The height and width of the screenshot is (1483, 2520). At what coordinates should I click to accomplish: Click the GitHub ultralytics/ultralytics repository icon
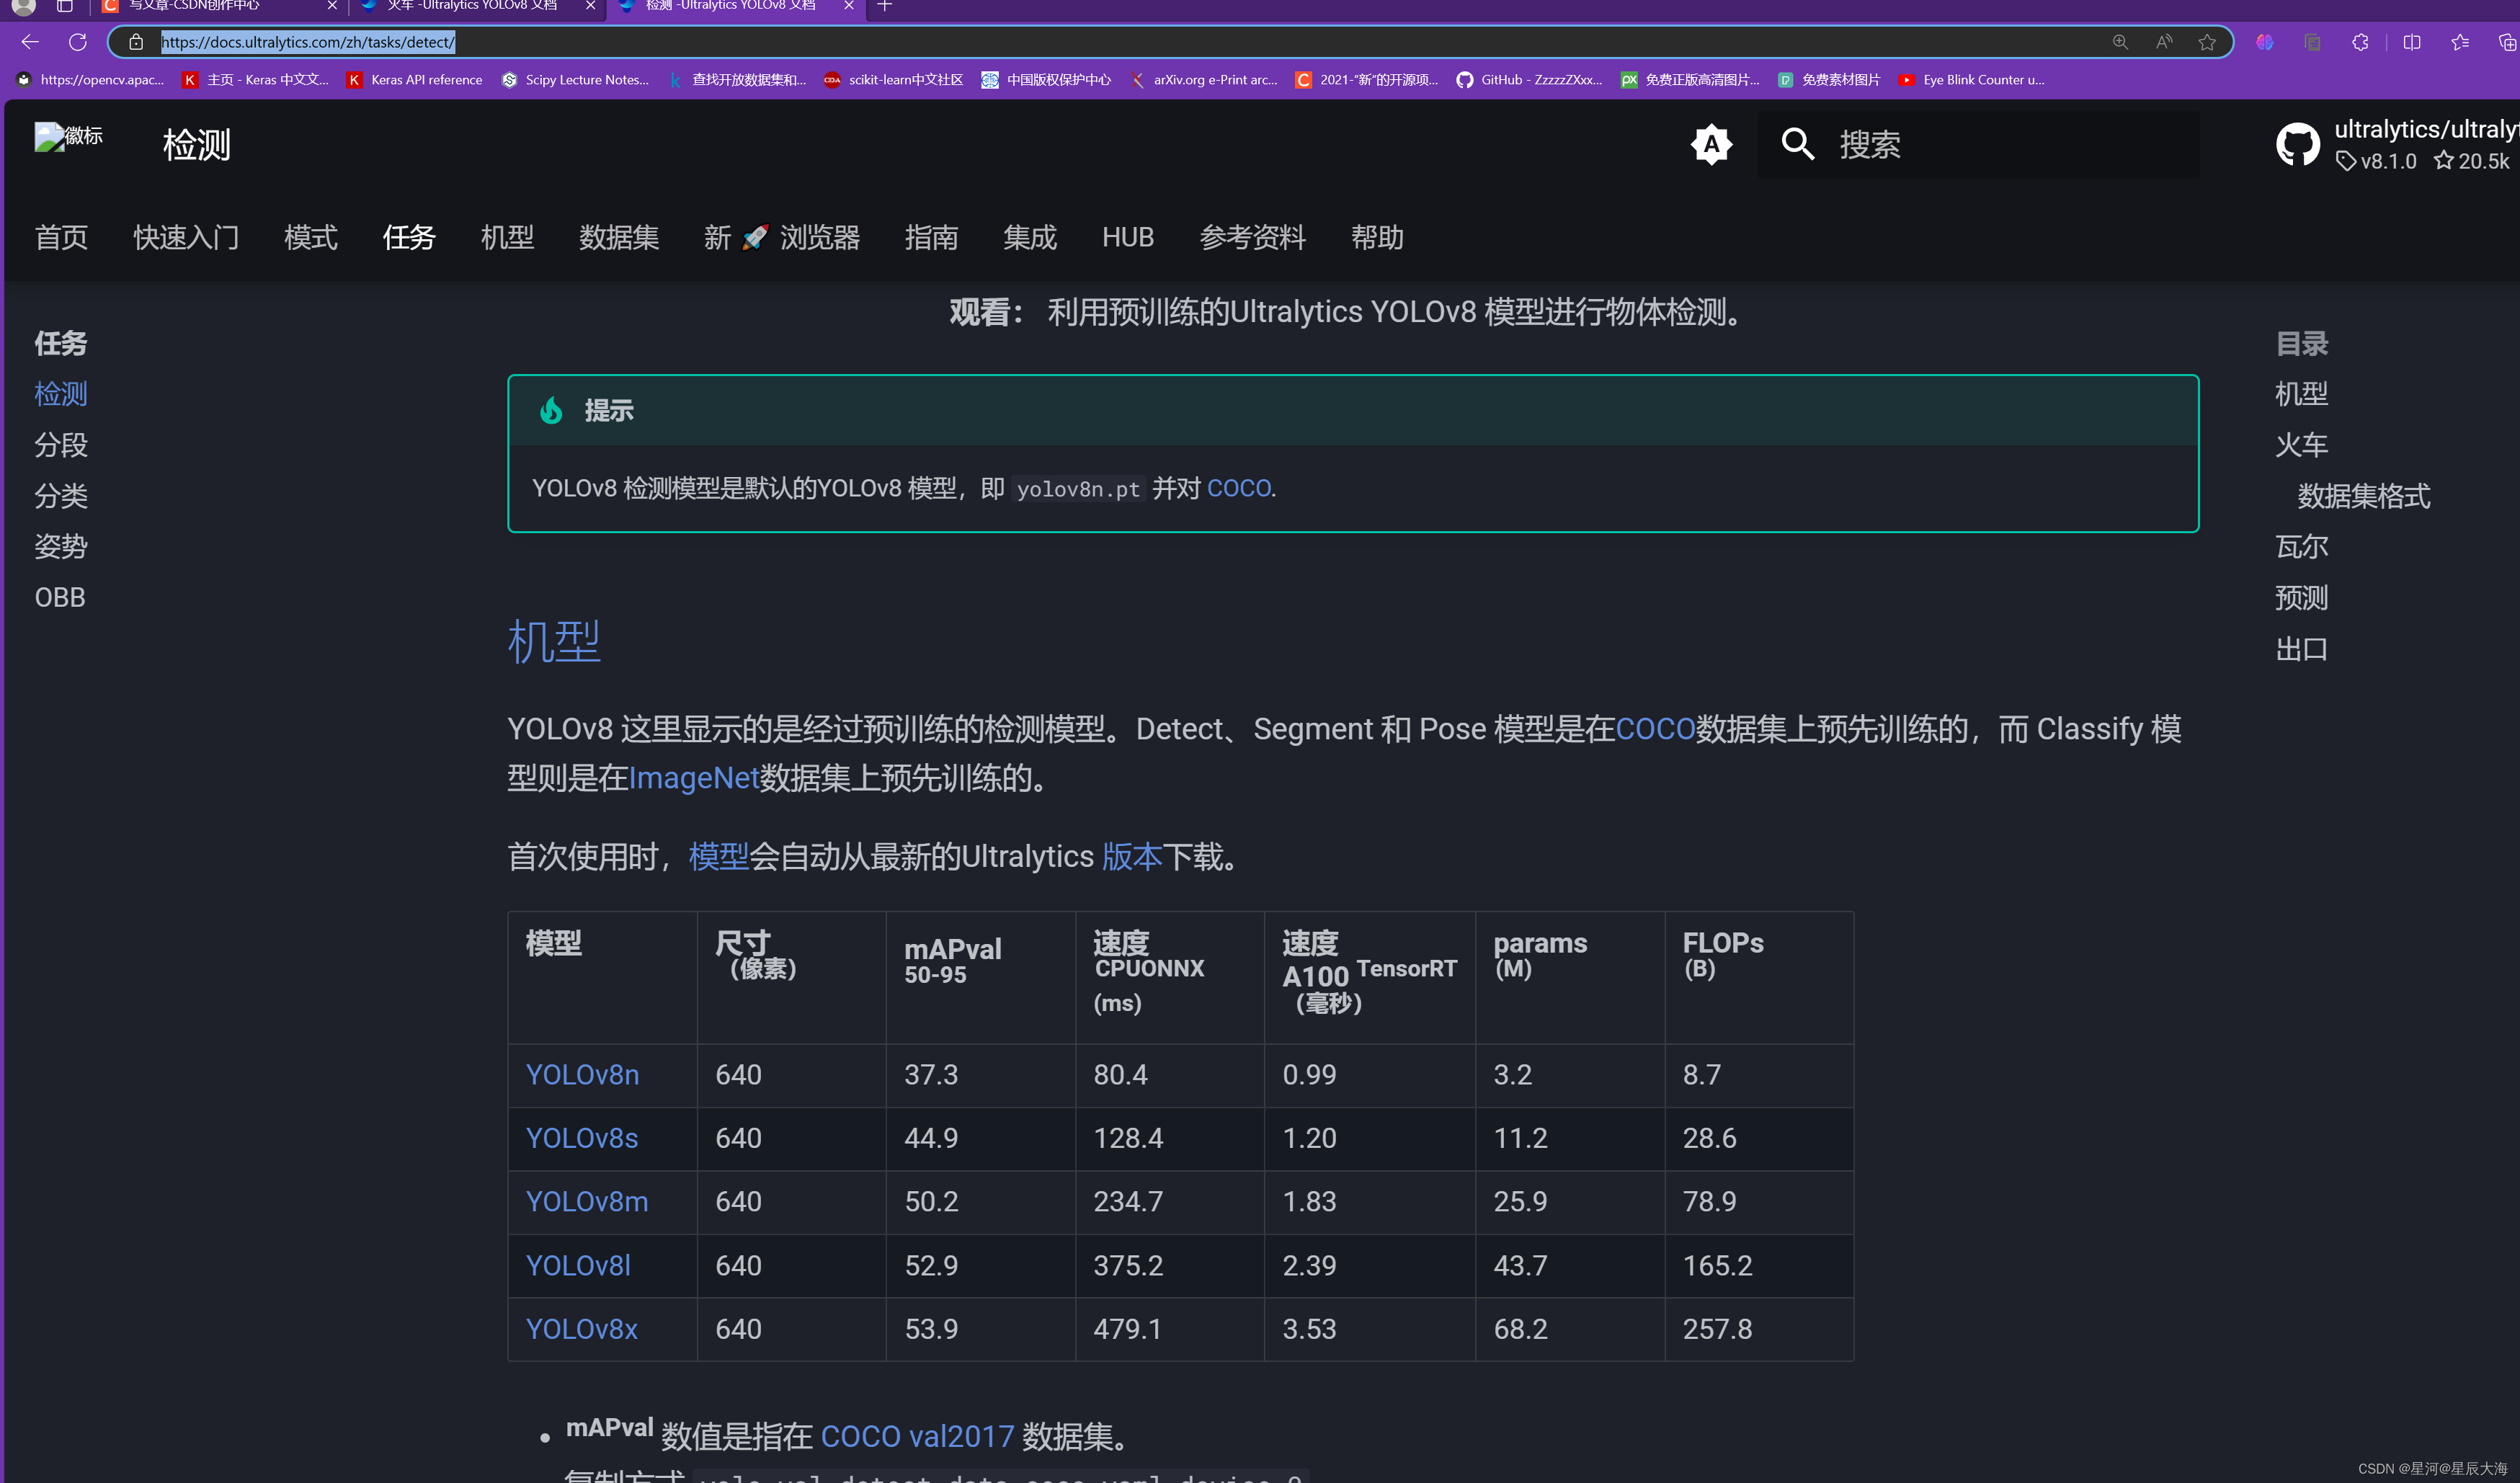click(x=2298, y=144)
